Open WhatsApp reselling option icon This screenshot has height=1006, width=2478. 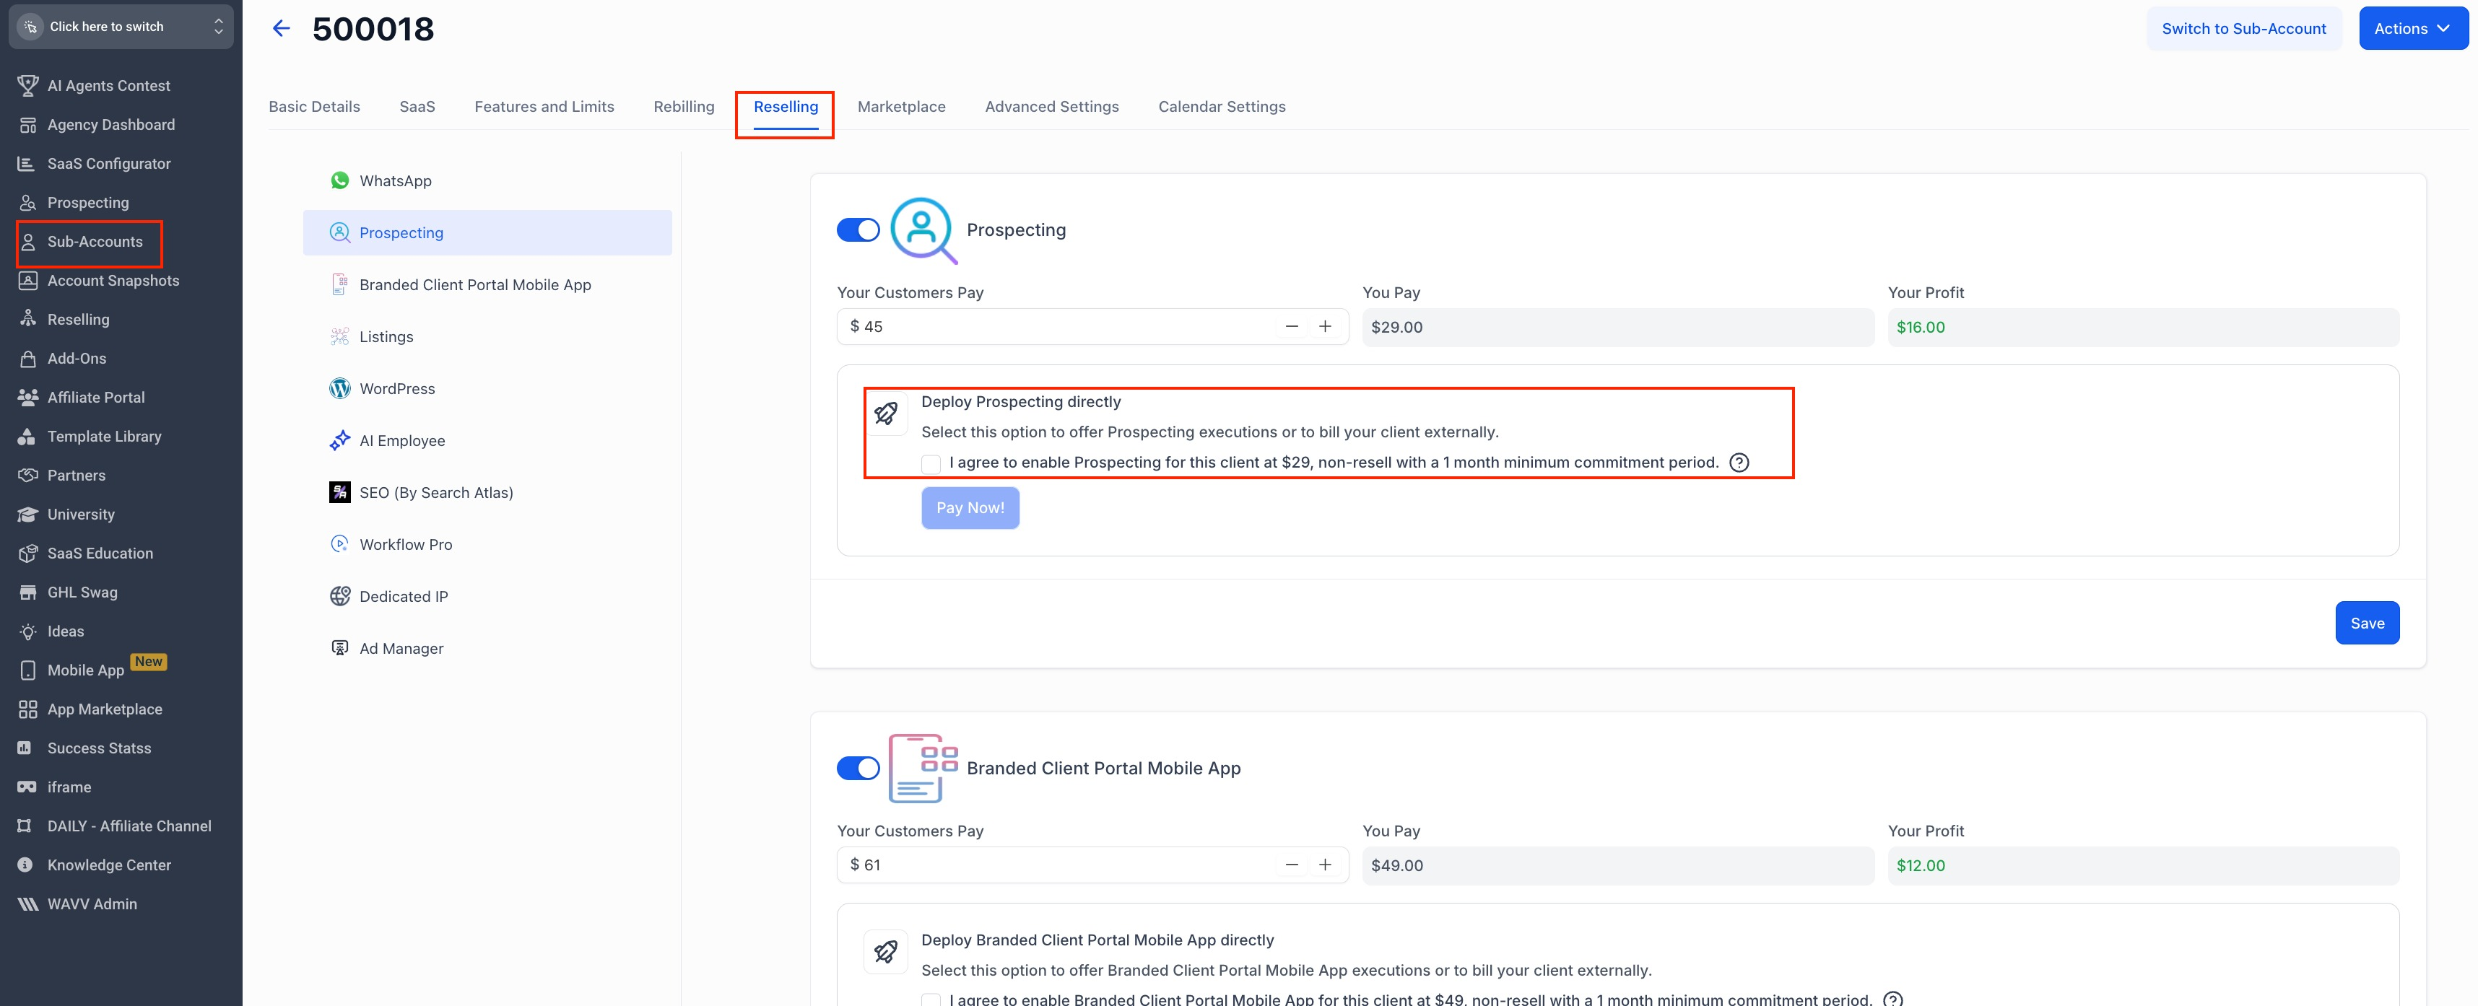tap(339, 181)
